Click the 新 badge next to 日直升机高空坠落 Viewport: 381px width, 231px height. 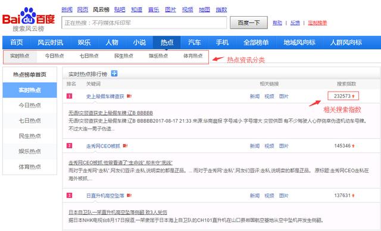[129, 195]
